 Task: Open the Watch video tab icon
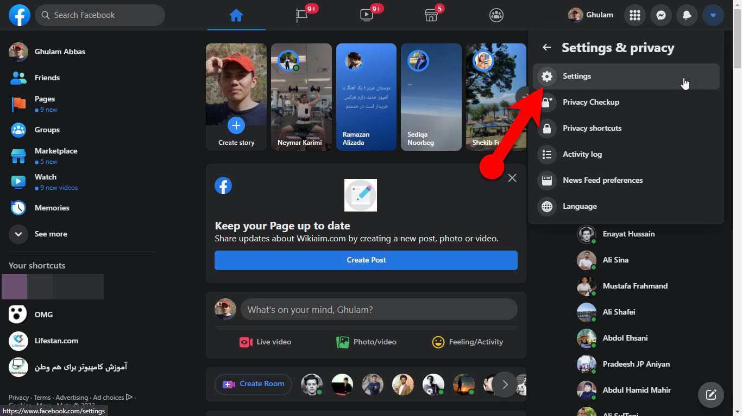pos(367,15)
